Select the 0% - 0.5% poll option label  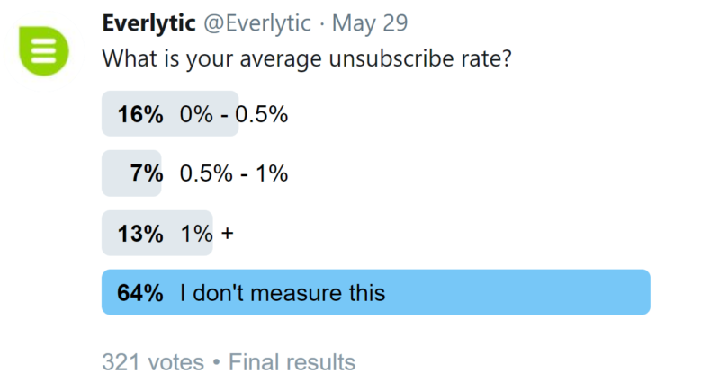[234, 114]
